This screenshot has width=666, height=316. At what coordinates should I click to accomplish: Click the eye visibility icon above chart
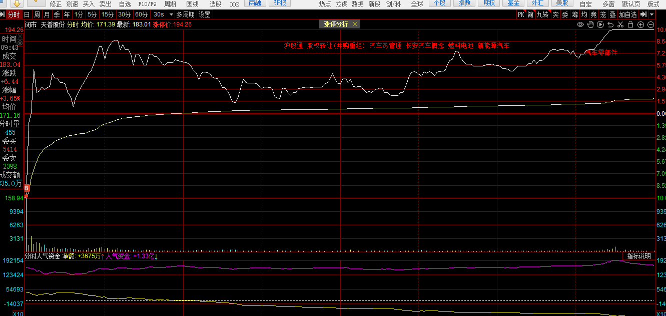tap(580, 24)
